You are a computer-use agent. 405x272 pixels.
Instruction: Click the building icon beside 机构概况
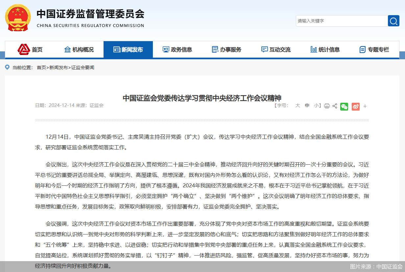click(x=67, y=49)
